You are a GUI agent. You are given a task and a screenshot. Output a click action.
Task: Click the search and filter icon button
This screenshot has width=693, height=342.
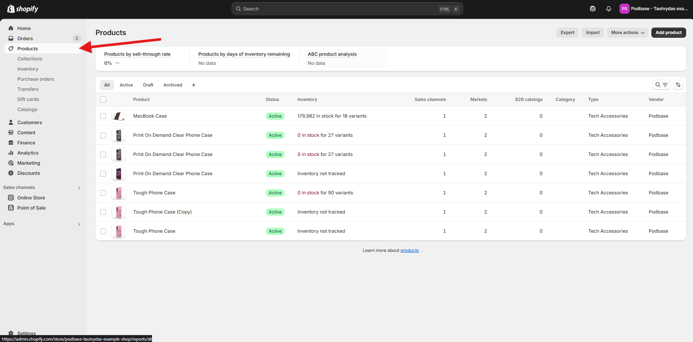(x=661, y=85)
